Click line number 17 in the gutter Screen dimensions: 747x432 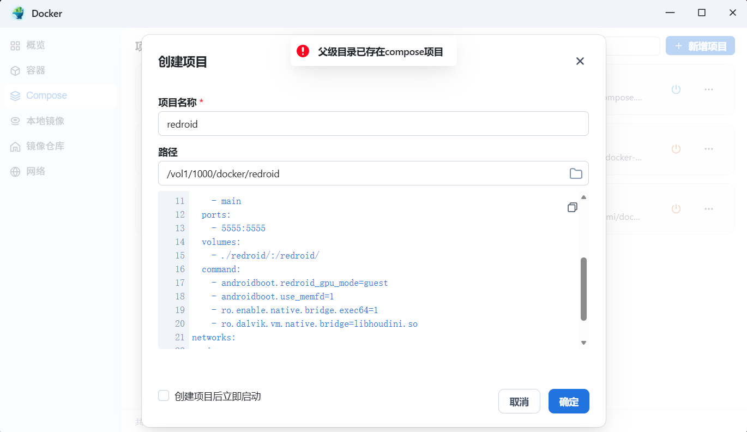180,283
